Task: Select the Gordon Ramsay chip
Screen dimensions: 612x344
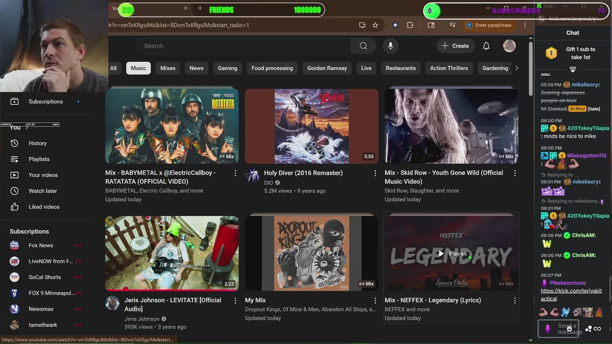Action: coord(327,68)
